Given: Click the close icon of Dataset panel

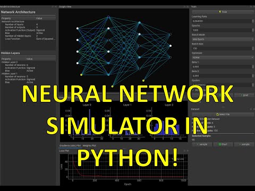Looking at the screenshot, I should click(x=254, y=109).
